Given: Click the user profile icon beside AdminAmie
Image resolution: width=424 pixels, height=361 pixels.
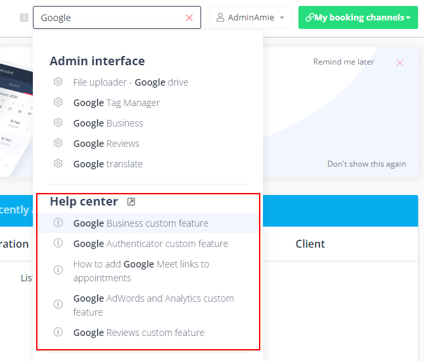Looking at the screenshot, I should pos(220,17).
